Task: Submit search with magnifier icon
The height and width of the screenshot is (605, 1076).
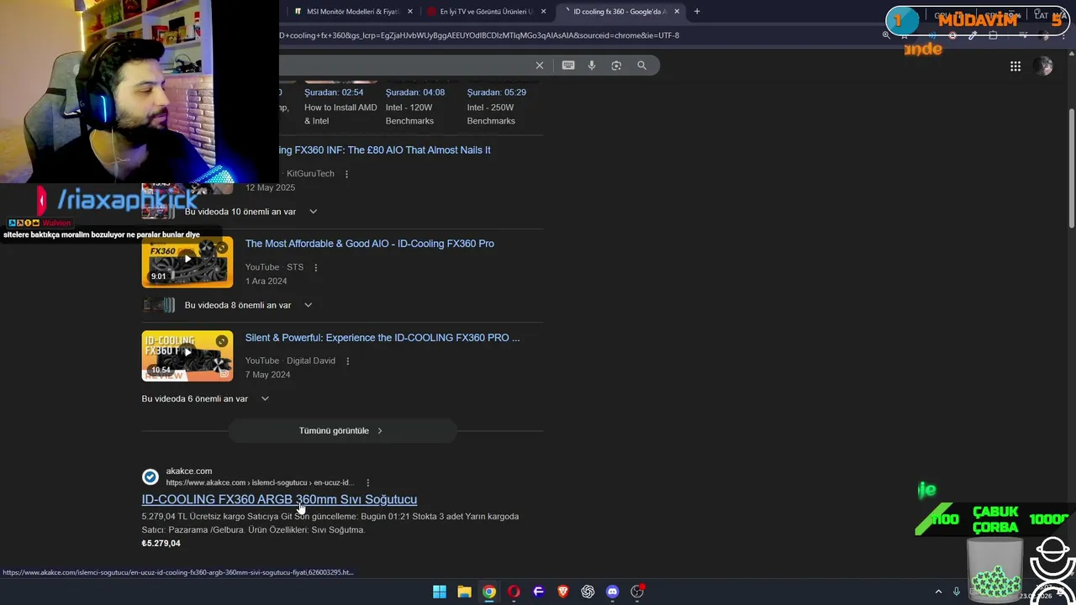Action: point(641,66)
